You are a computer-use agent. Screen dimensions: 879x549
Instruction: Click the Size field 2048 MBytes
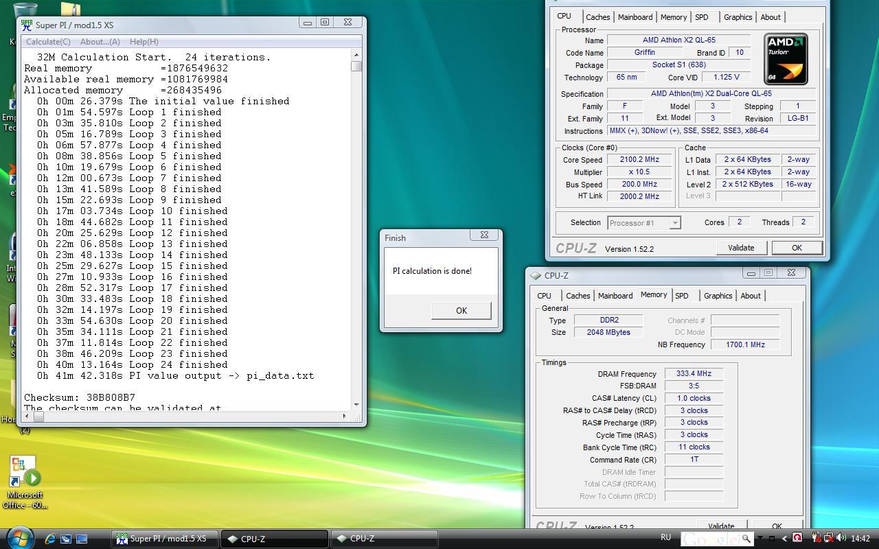(x=608, y=332)
